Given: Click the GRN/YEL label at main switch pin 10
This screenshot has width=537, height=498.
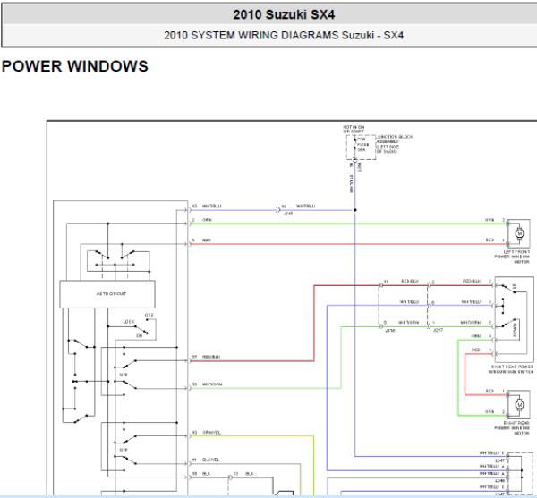Looking at the screenshot, I should click(211, 433).
